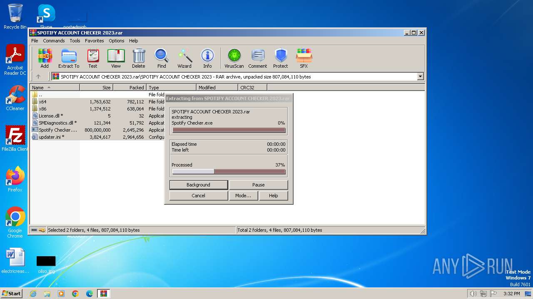Sort list by Name column
The width and height of the screenshot is (533, 299).
(x=55, y=88)
